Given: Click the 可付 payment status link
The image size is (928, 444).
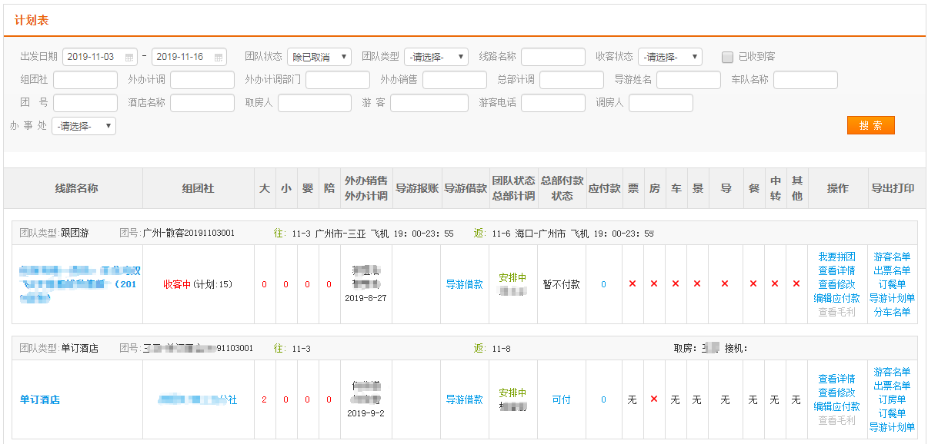Looking at the screenshot, I should 561,399.
